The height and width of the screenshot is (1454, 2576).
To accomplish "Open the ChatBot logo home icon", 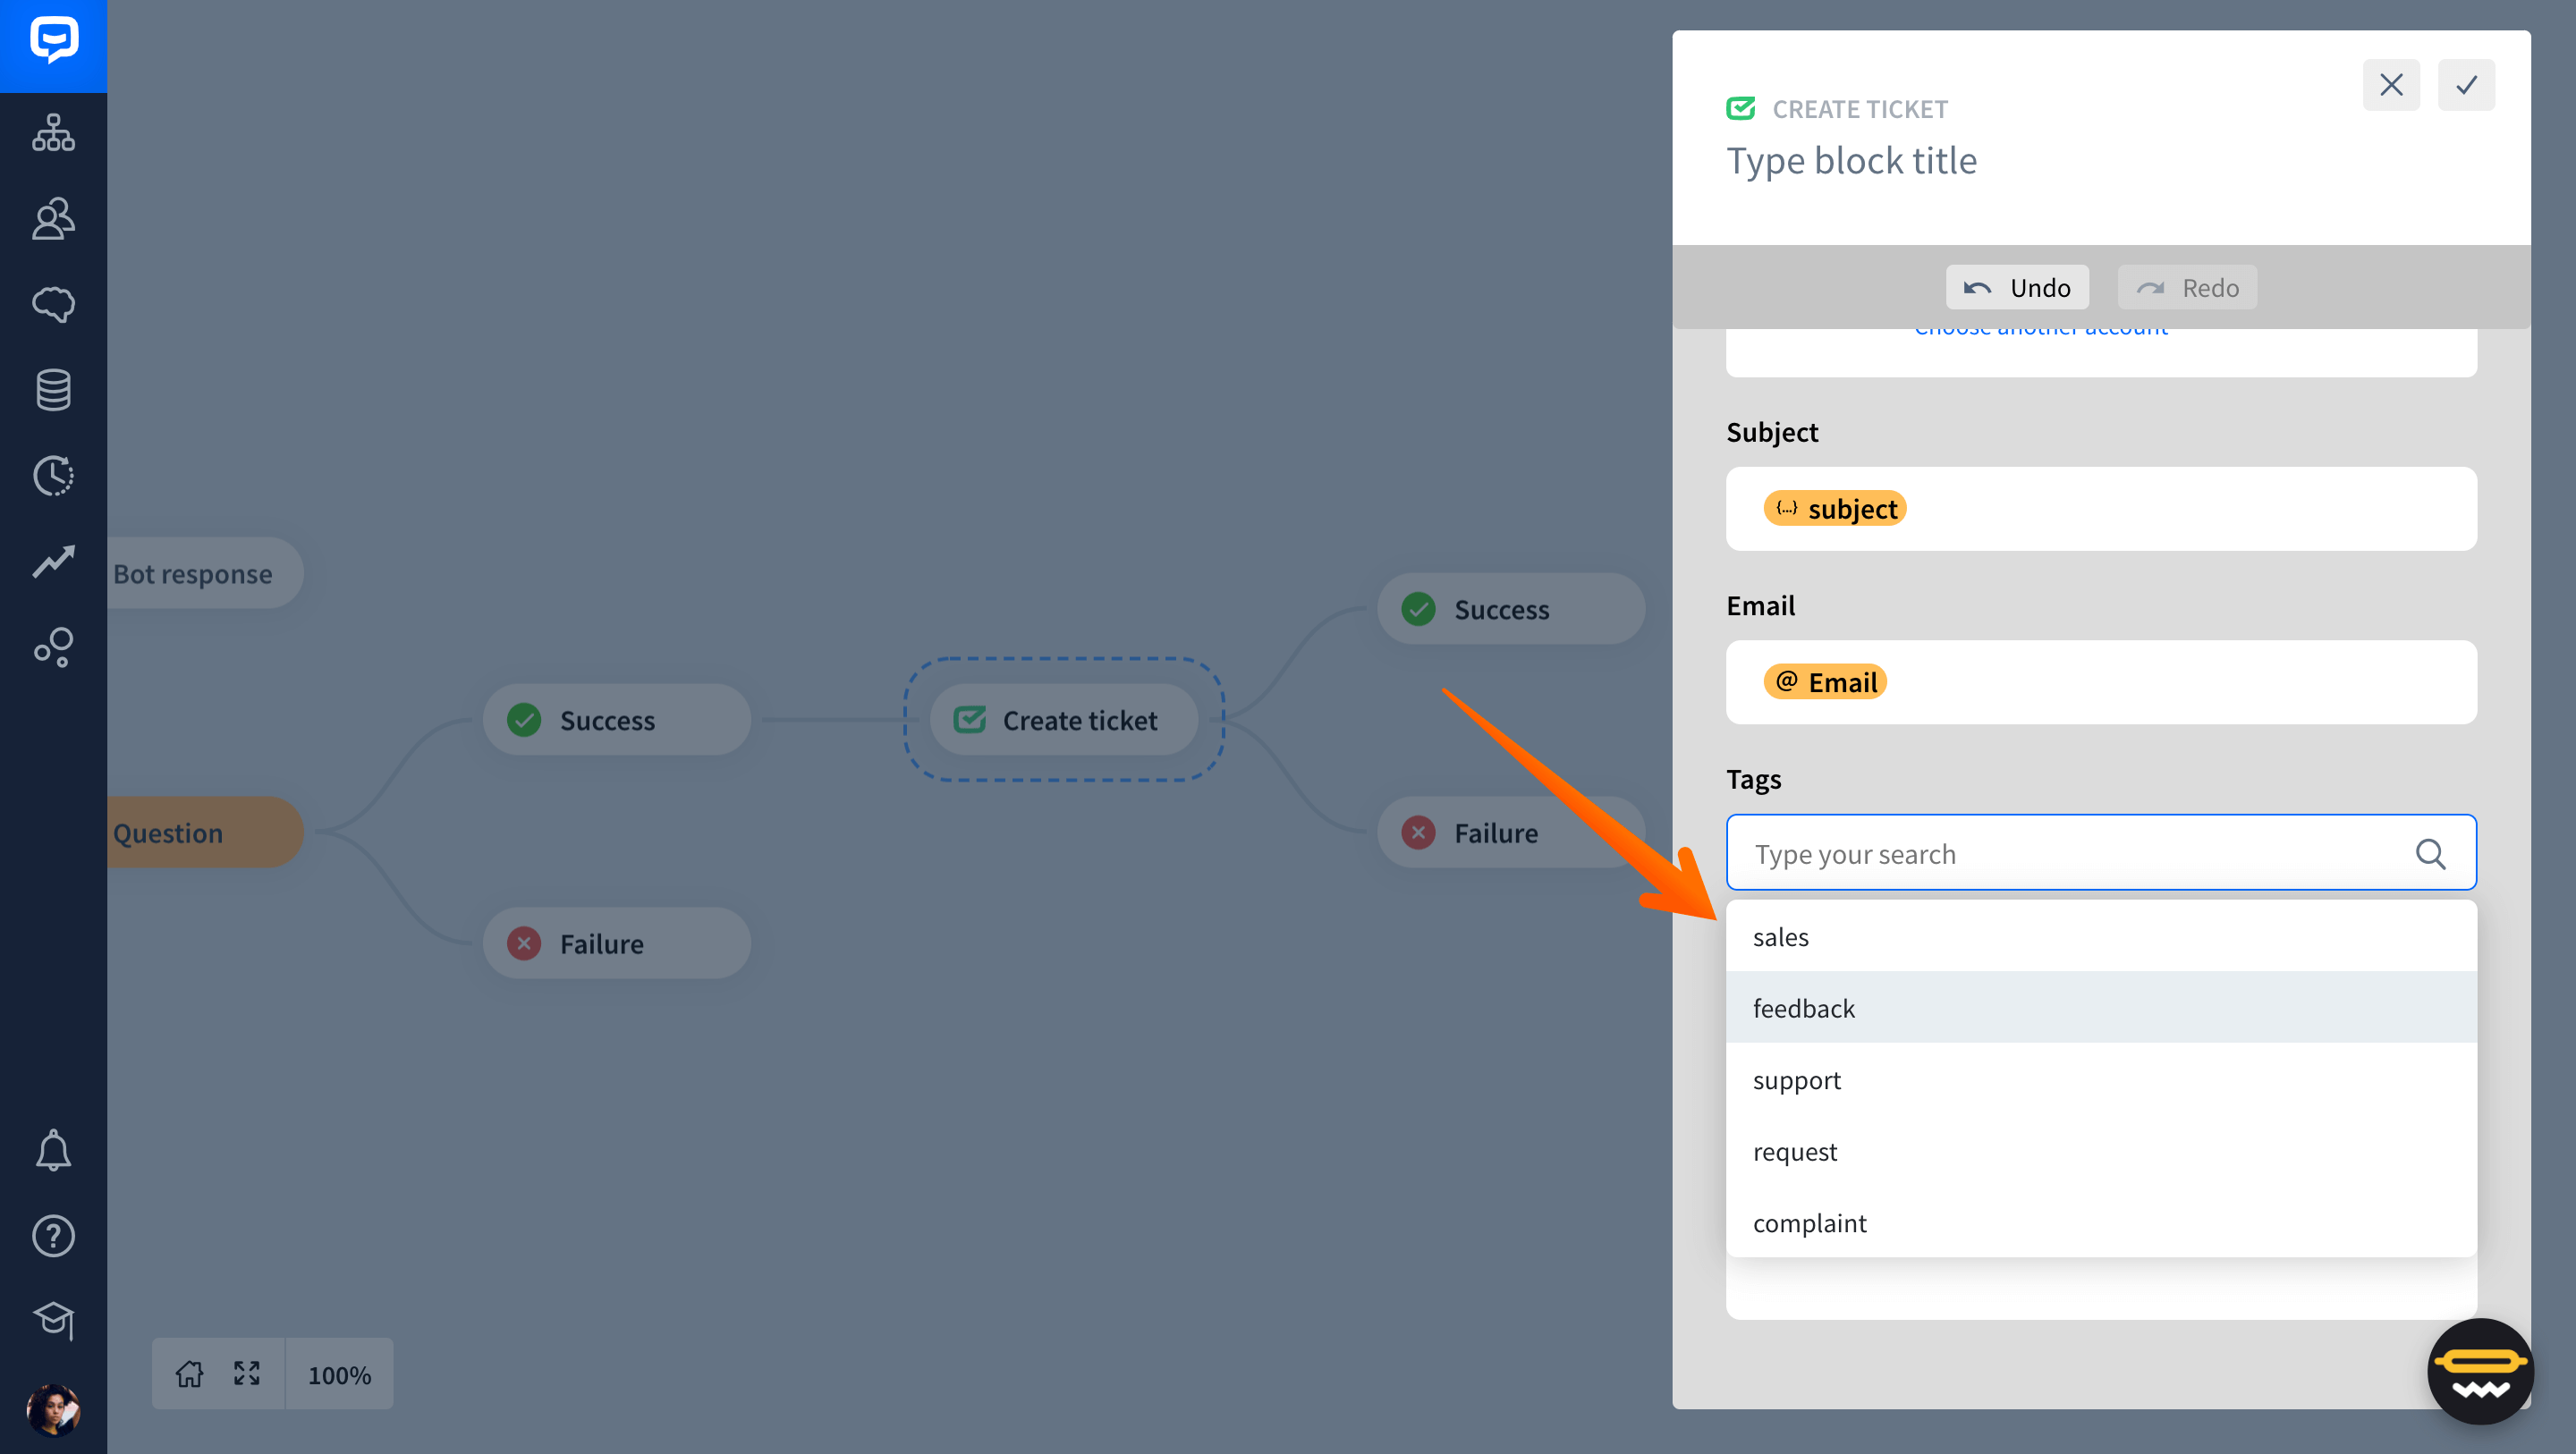I will click(53, 42).
